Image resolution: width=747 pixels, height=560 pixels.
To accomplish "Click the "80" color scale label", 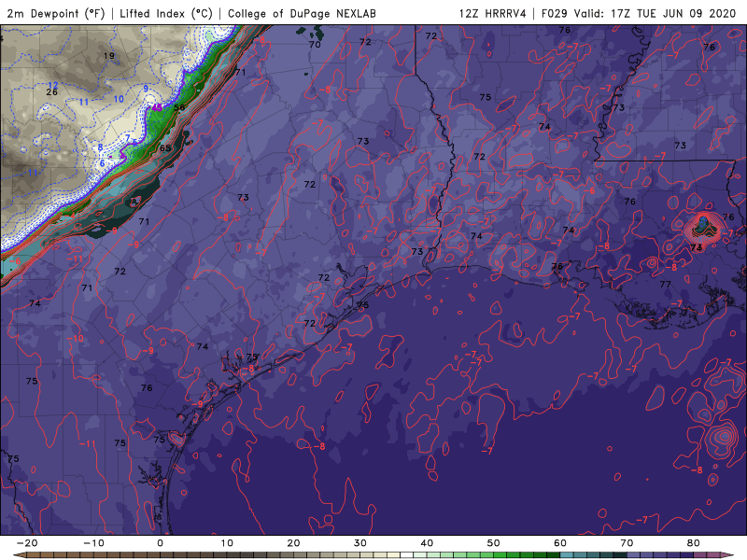I will (694, 543).
